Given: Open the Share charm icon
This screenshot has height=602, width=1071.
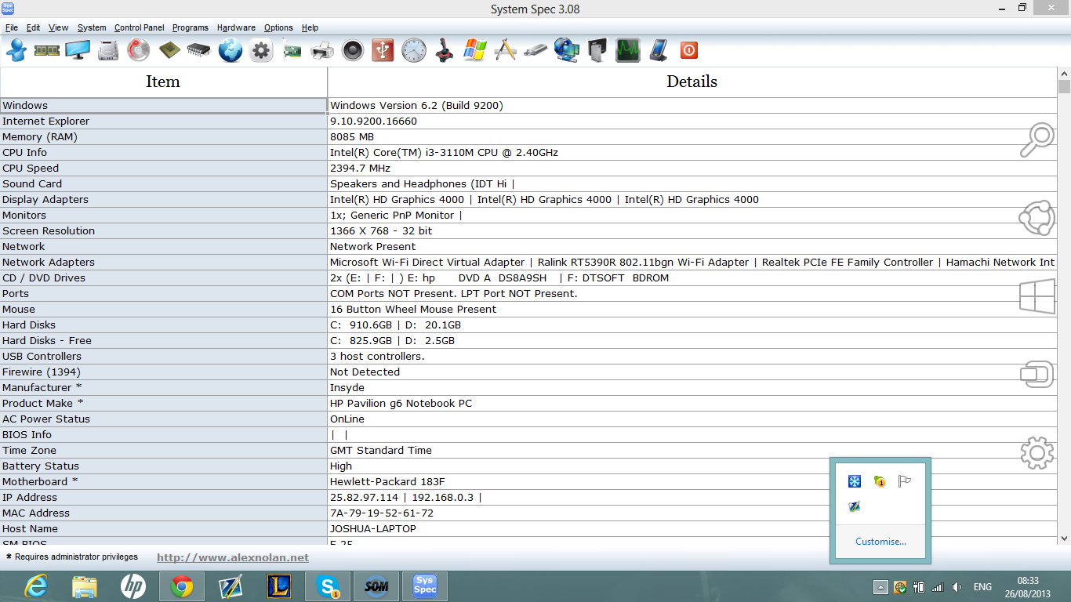Looking at the screenshot, I should coord(1037,218).
